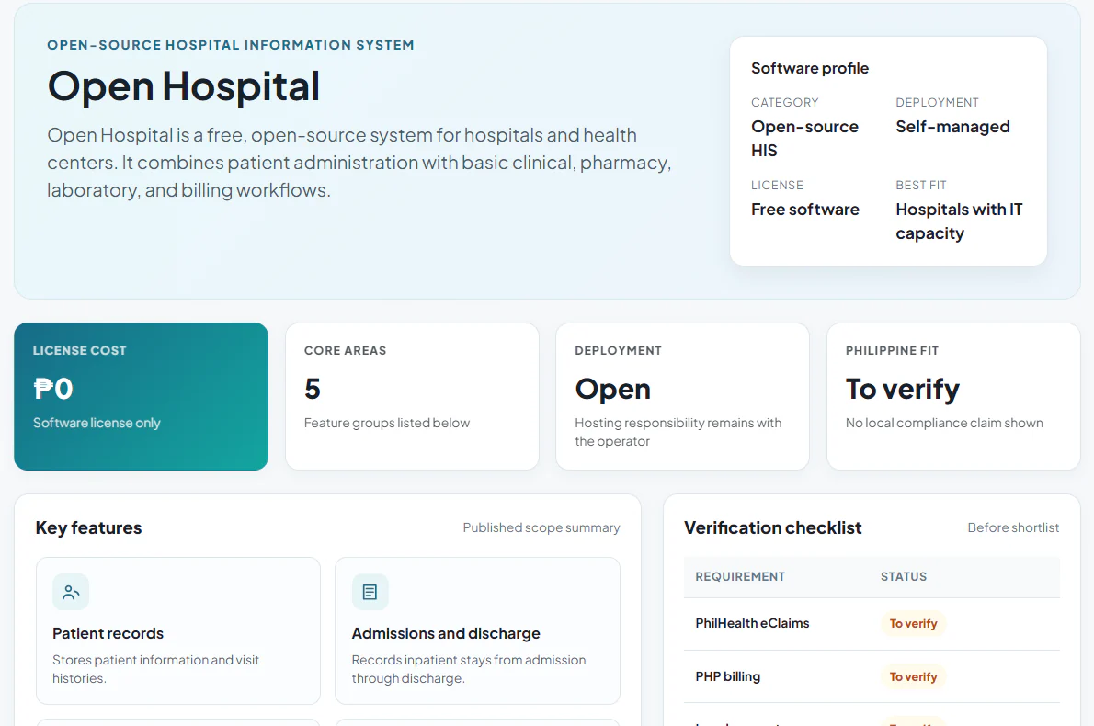1094x726 pixels.
Task: Click the Deployment card value 'Open'
Action: point(612,389)
